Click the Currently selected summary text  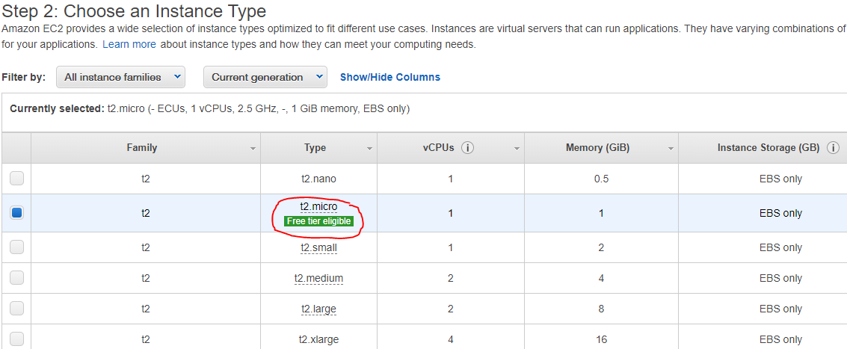point(210,108)
